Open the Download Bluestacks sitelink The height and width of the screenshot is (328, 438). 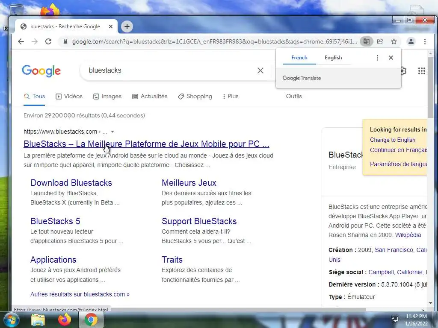coord(71,183)
